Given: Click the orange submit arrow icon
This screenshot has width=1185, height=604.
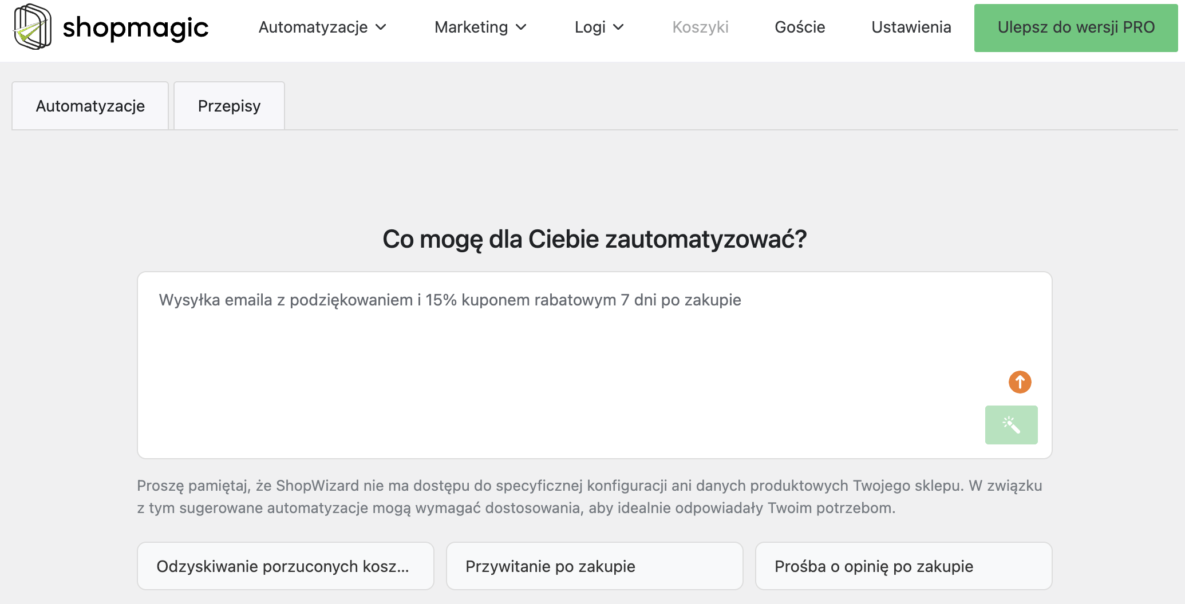Looking at the screenshot, I should coord(1020,382).
